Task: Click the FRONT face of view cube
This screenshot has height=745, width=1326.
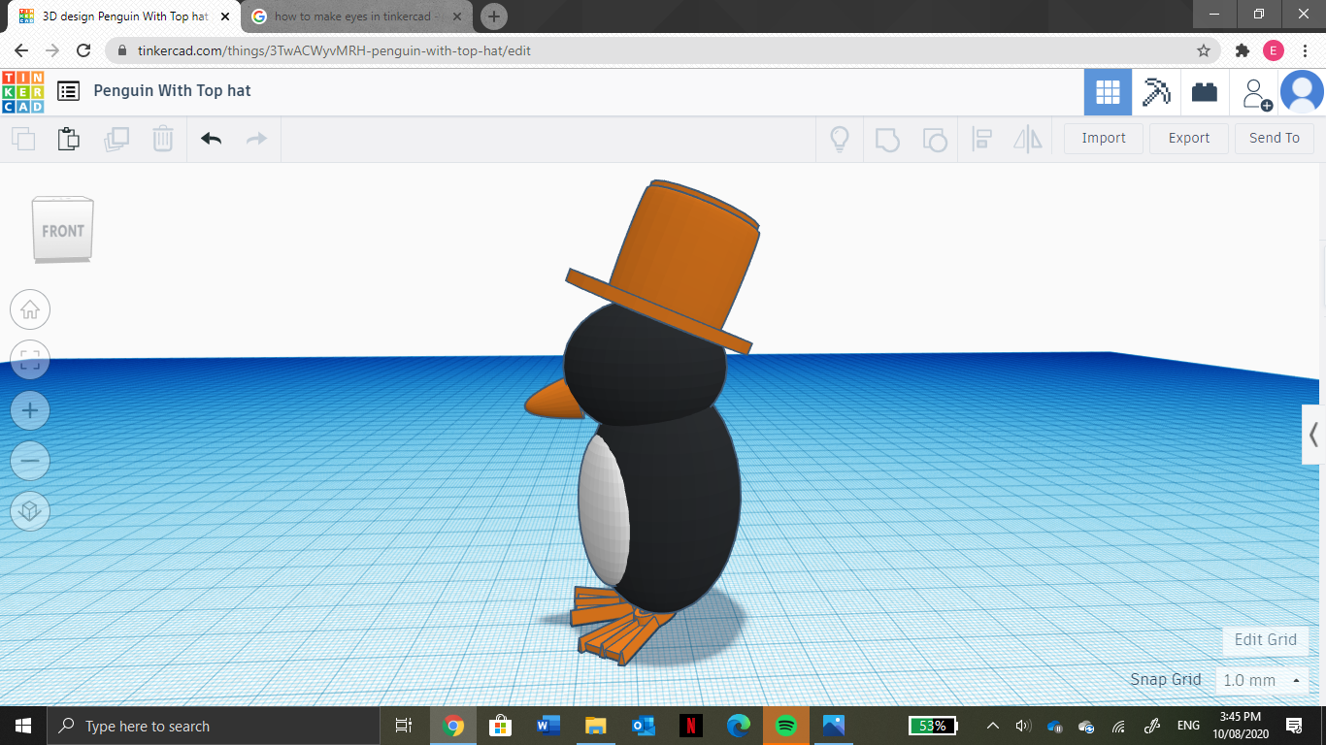Action: coord(63,231)
